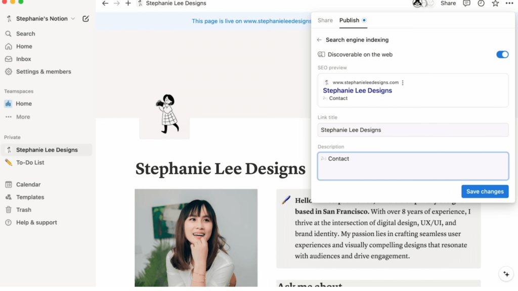Expand More under Teamspaces
The width and height of the screenshot is (518, 291).
[23, 117]
